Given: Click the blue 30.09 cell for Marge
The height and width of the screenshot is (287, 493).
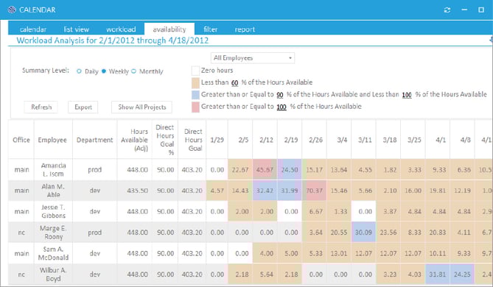Looking at the screenshot, I should pyautogui.click(x=363, y=233).
